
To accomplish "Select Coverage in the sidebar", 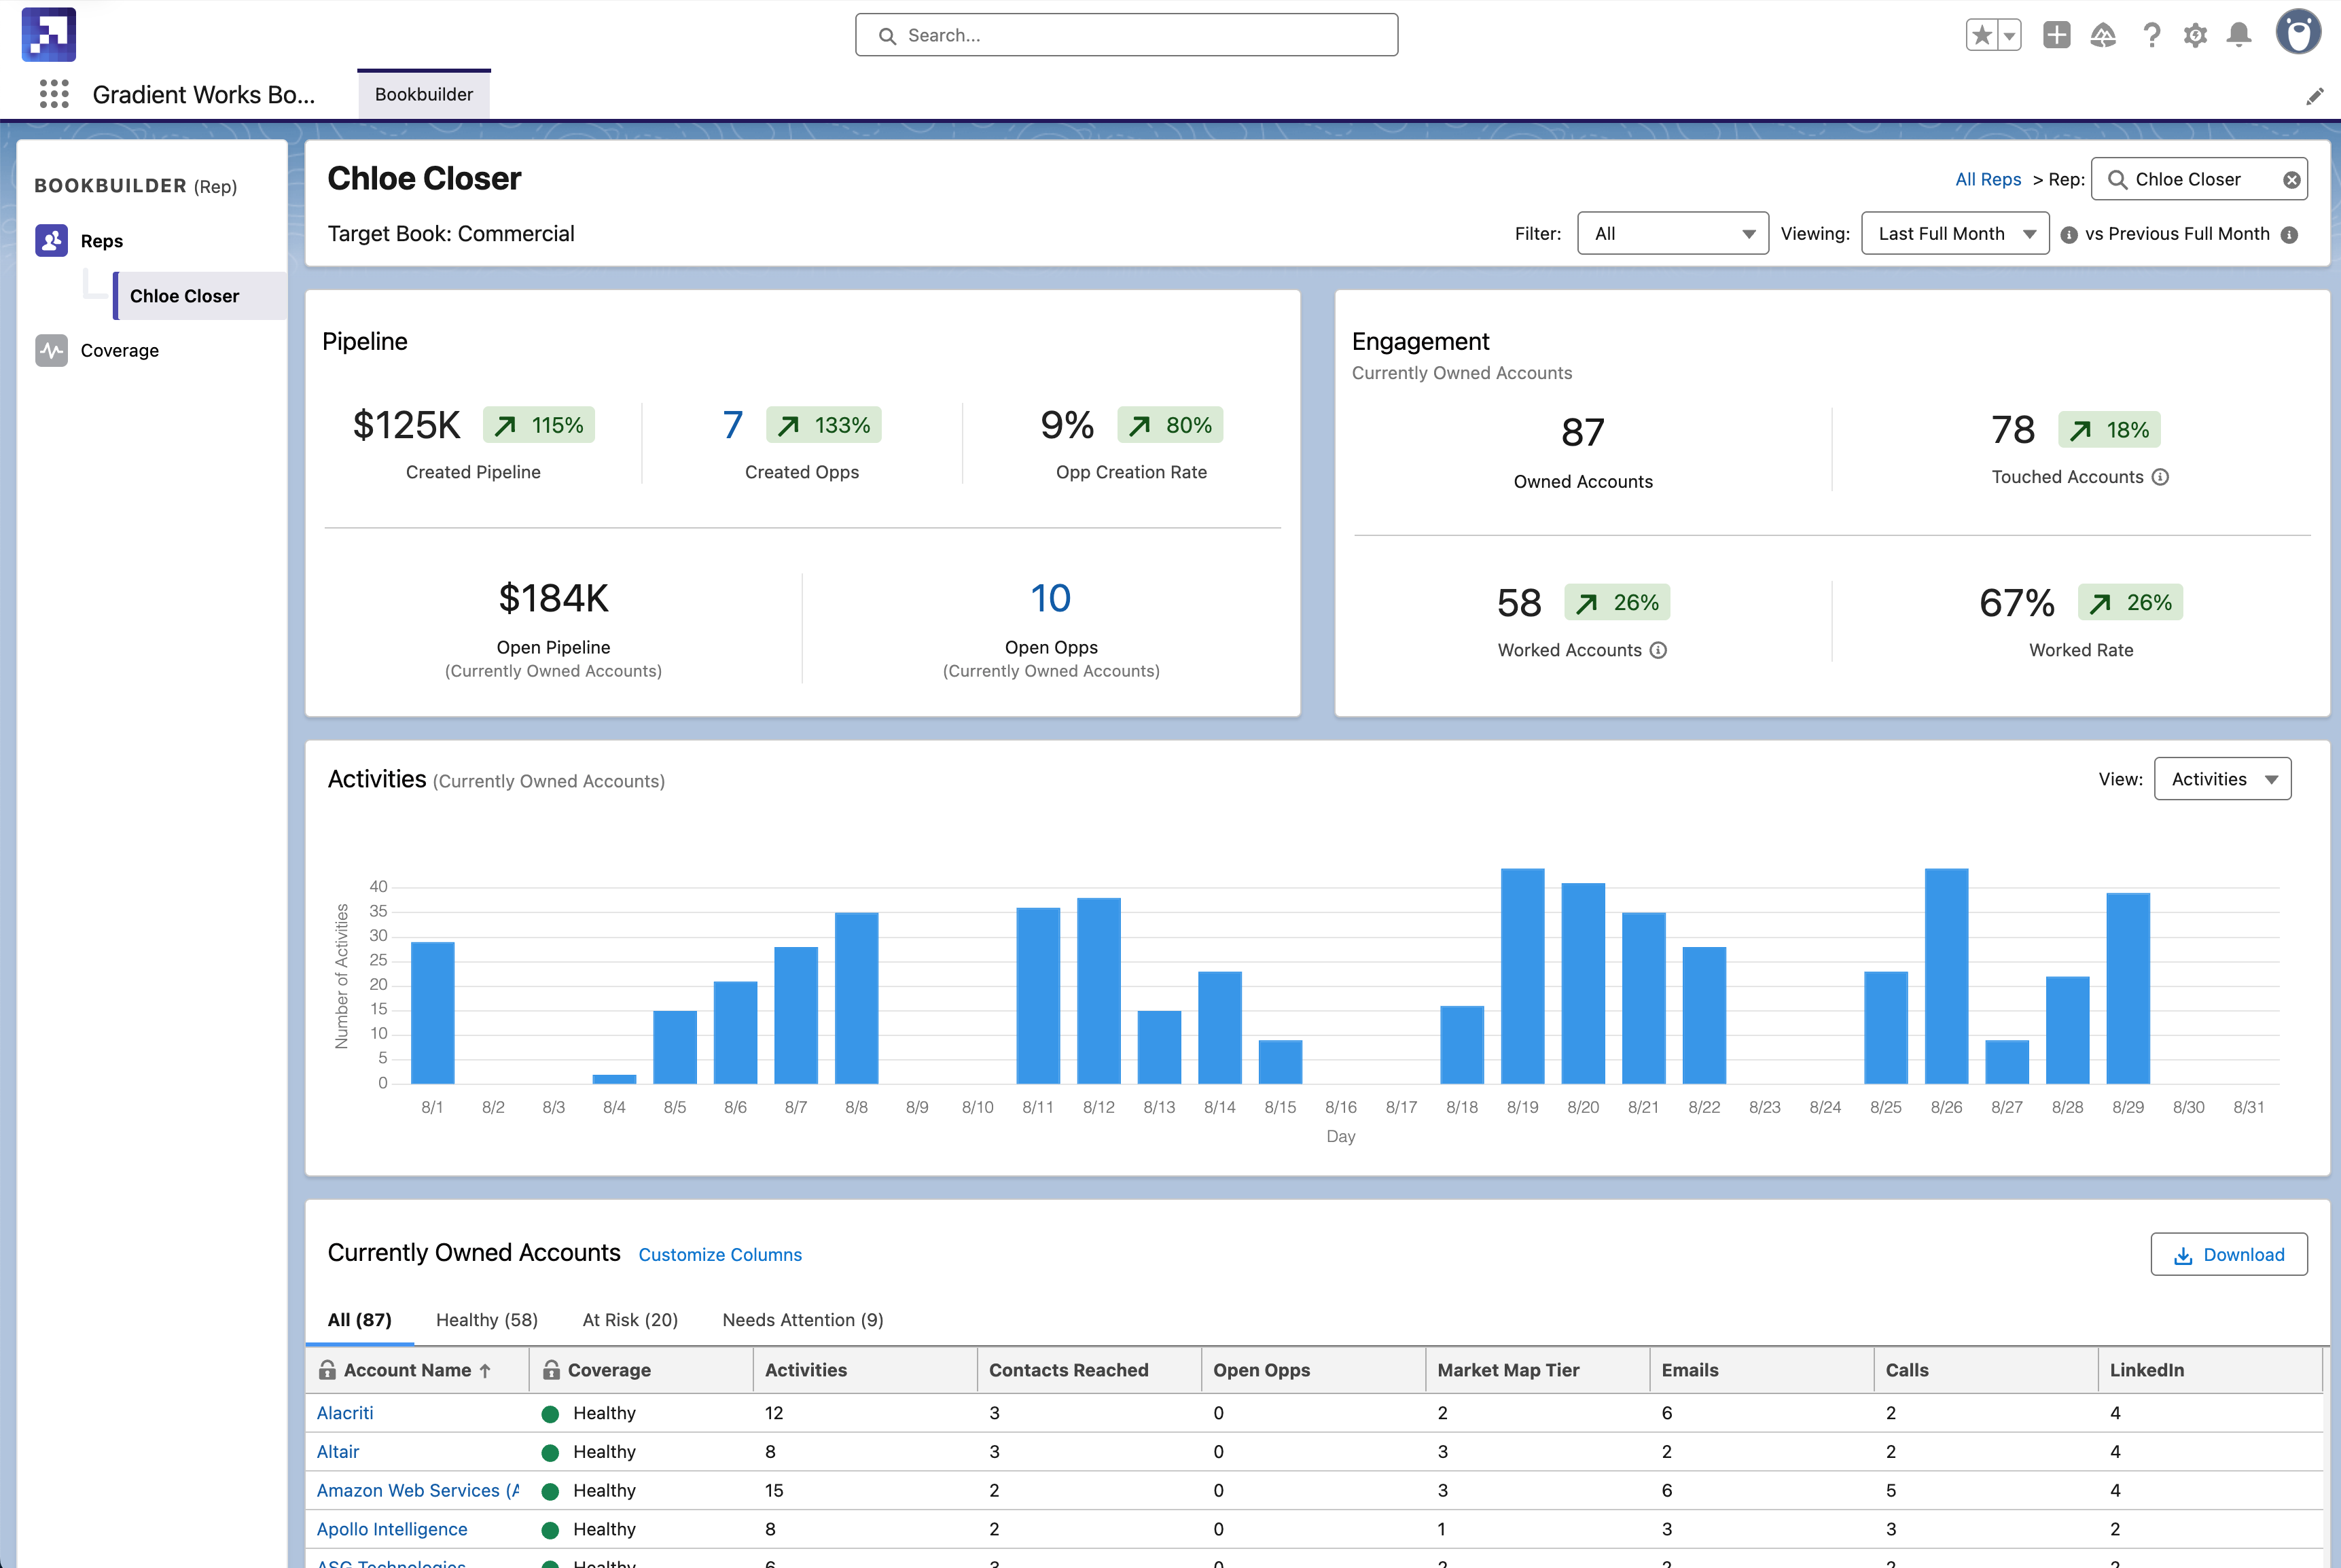I will click(x=119, y=350).
